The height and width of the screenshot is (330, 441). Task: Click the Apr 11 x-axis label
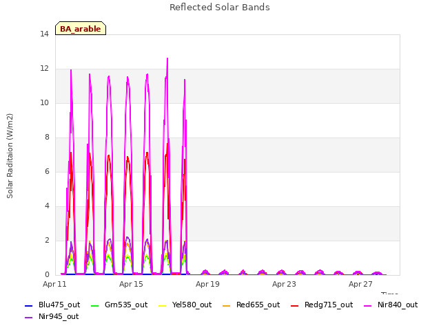click(54, 284)
